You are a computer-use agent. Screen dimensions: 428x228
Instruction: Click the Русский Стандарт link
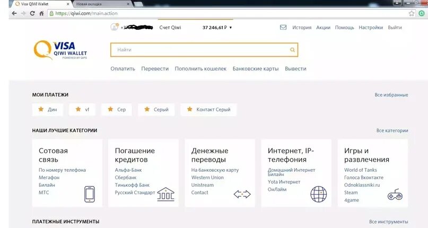click(x=135, y=192)
